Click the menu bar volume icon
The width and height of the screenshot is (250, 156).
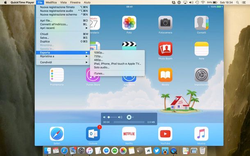pos(191,2)
